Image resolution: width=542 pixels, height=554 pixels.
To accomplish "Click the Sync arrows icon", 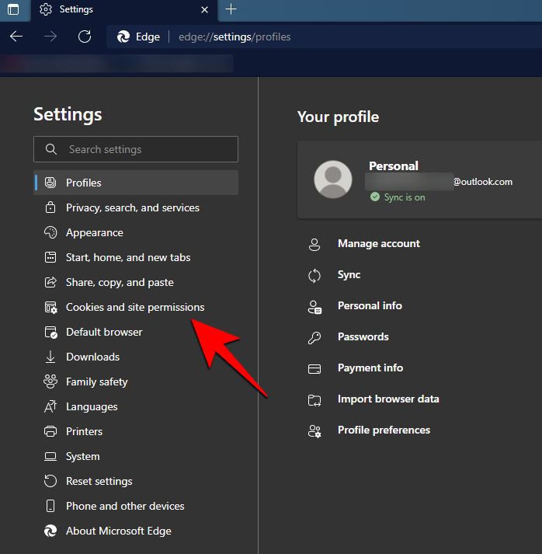I will click(x=314, y=275).
